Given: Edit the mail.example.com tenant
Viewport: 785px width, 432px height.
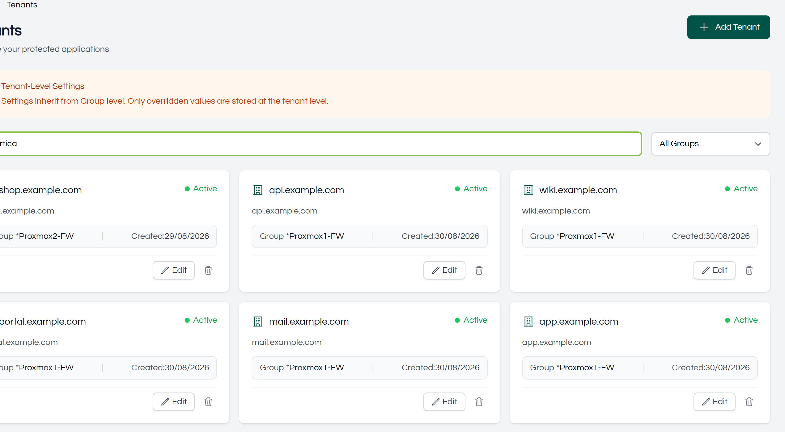Looking at the screenshot, I should coord(444,402).
